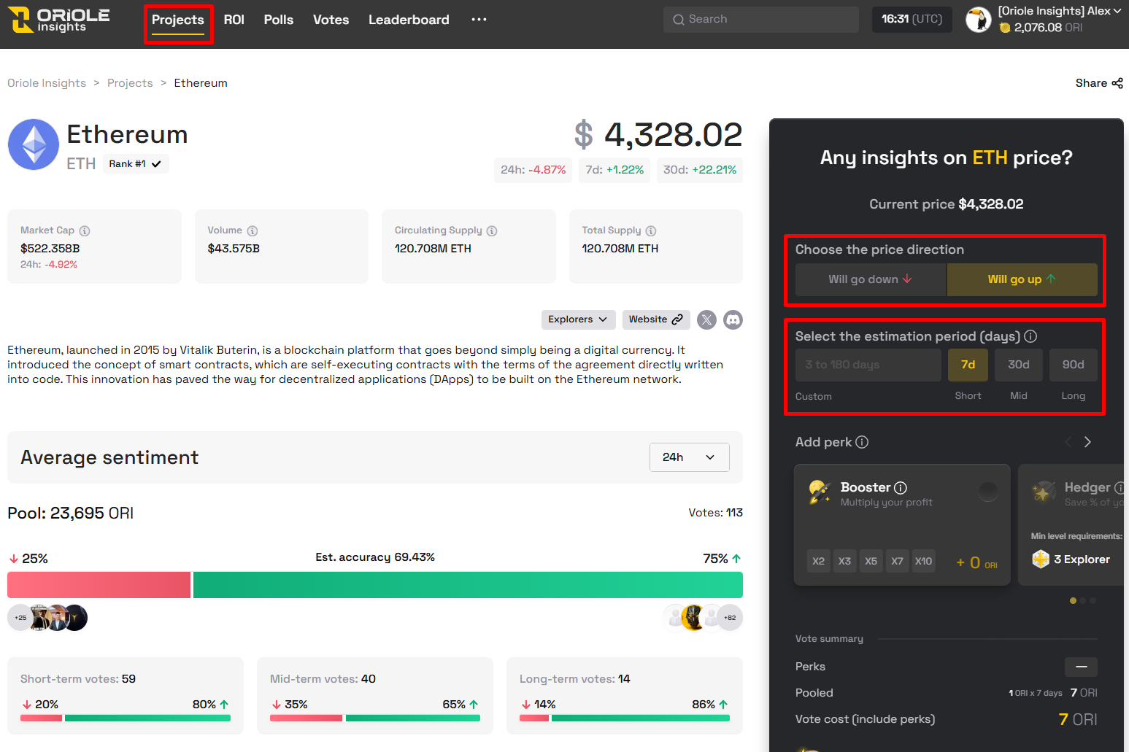Click the custom days input field
Image resolution: width=1129 pixels, height=752 pixels.
[868, 365]
